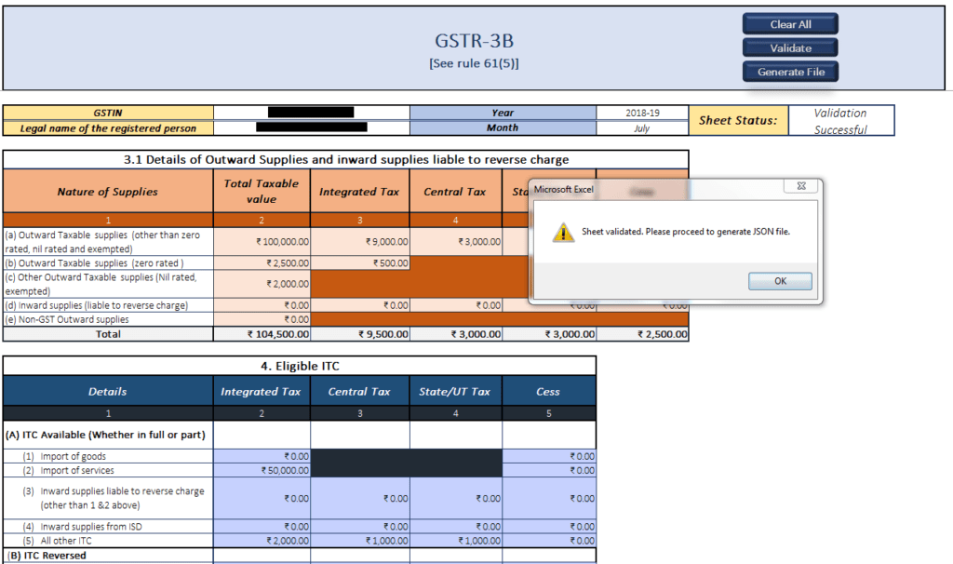Image resolution: width=953 pixels, height=564 pixels.
Task: Click the All other ITC Central Tax cell
Action: tap(358, 540)
